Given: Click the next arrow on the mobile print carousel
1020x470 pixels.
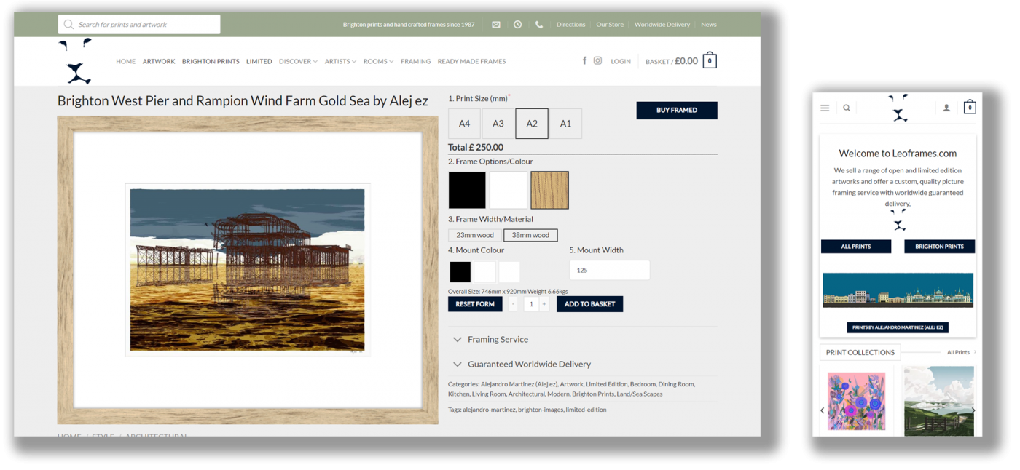Looking at the screenshot, I should [x=973, y=410].
